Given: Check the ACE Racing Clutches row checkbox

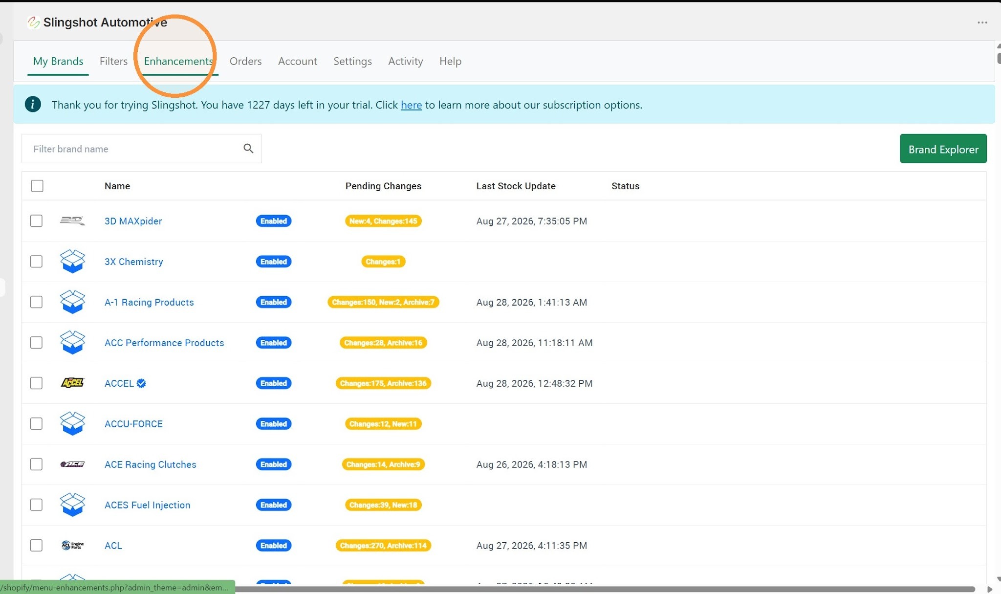Looking at the screenshot, I should (36, 464).
